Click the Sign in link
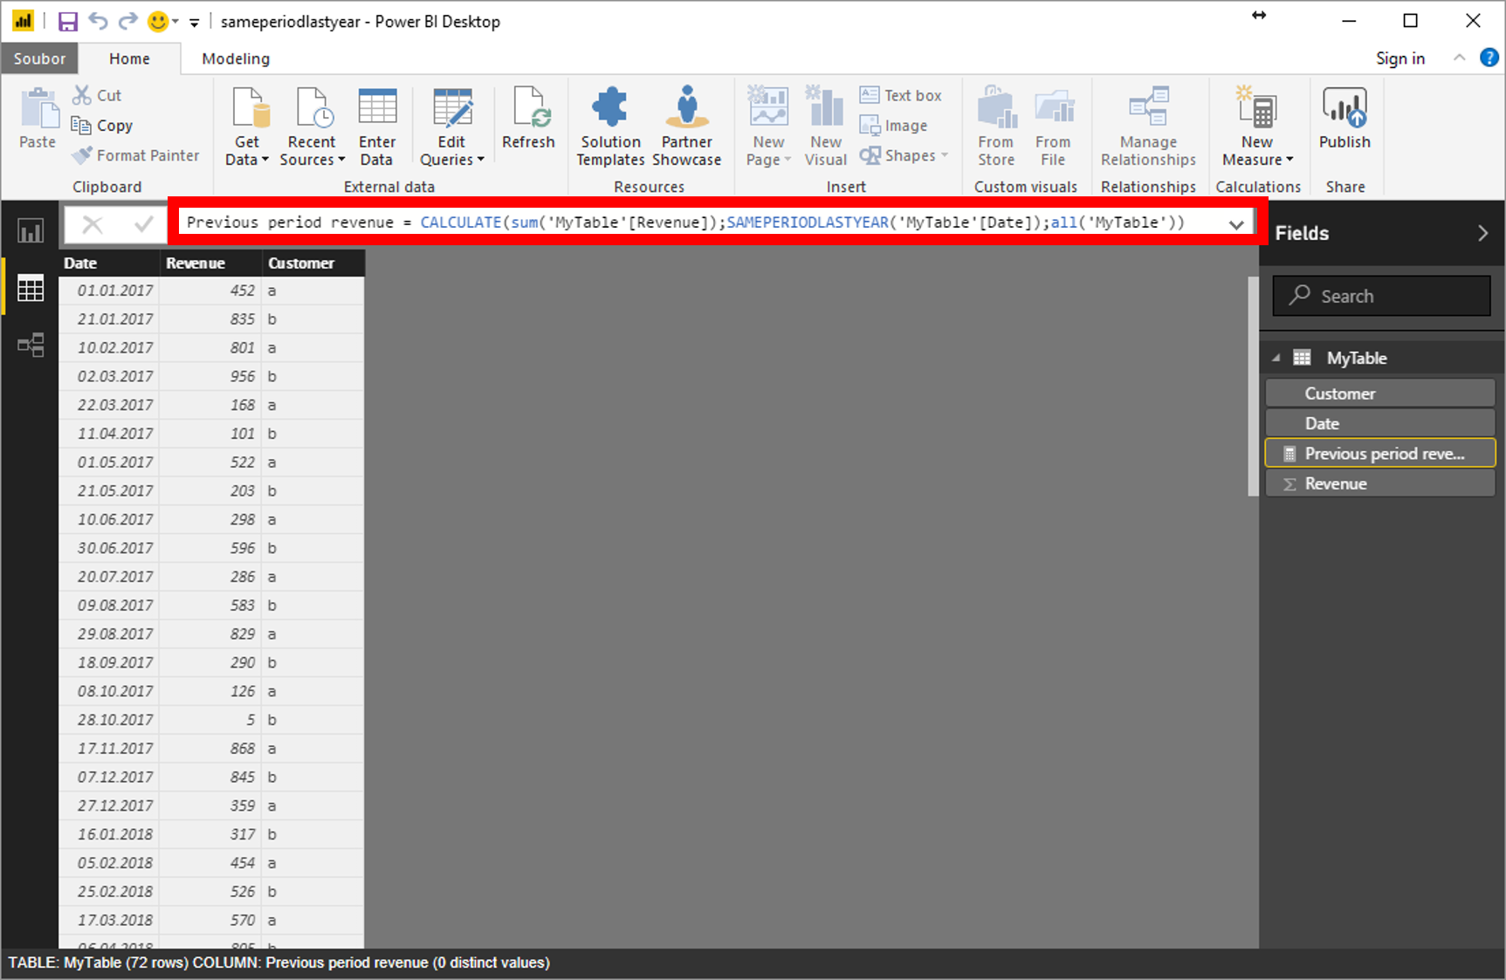Image resolution: width=1506 pixels, height=980 pixels. coord(1400,58)
